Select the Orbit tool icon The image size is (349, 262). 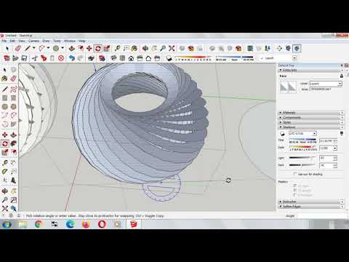coord(145,49)
